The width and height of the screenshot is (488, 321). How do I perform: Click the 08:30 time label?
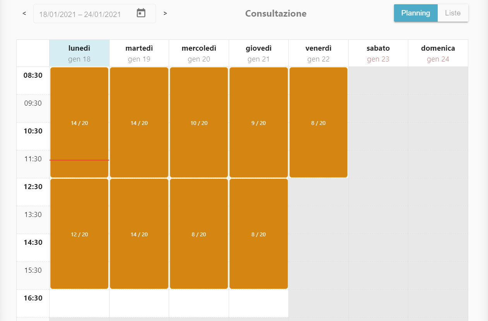tap(33, 75)
